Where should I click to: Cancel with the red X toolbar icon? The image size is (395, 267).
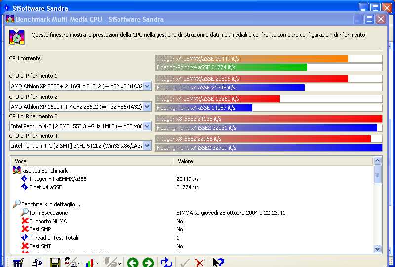click(x=199, y=263)
